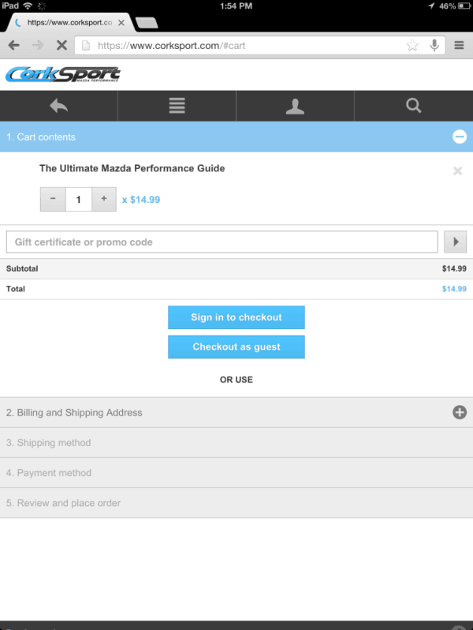Click the CorkSport logo

63,75
